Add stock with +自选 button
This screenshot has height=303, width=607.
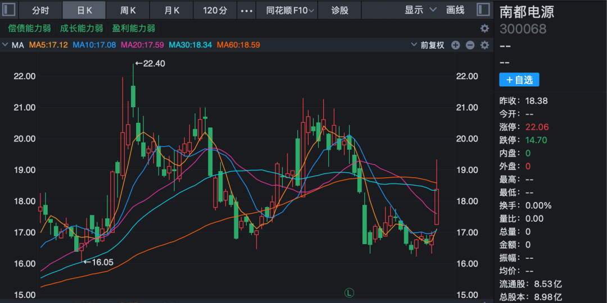click(x=519, y=80)
